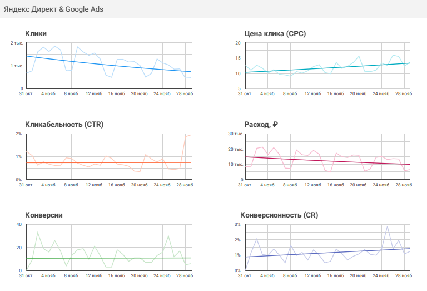Click the first tall peak in Конверсии chart
The height and width of the screenshot is (291, 427).
38,233
